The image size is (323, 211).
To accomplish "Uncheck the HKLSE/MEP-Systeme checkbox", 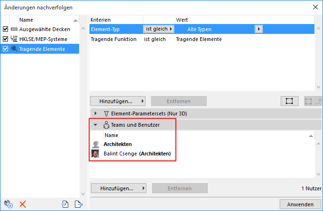I will point(5,39).
